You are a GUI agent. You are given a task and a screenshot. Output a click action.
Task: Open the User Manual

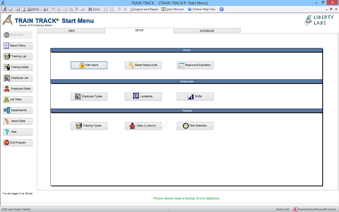pos(172,9)
